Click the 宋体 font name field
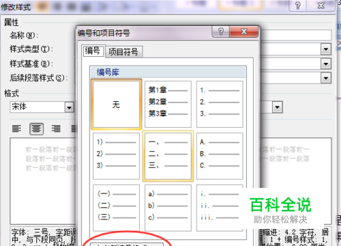The height and width of the screenshot is (246, 341). [x=38, y=107]
